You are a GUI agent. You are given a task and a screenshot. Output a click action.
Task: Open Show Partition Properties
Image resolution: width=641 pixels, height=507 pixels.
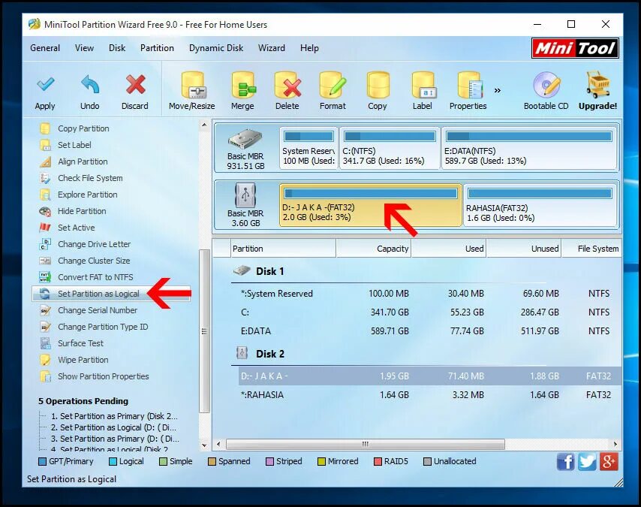pos(103,376)
